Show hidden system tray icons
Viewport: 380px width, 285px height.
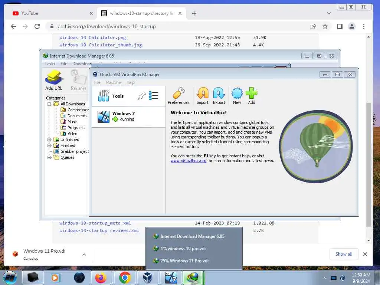324,278
